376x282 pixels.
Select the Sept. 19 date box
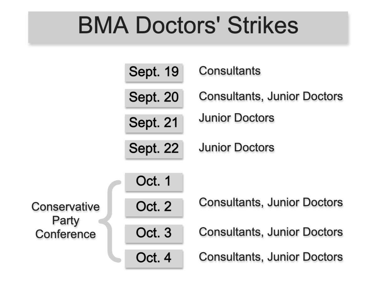tap(154, 73)
